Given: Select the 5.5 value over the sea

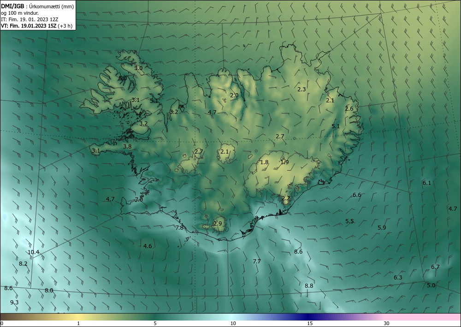Looking at the screenshot, I should (x=349, y=221).
